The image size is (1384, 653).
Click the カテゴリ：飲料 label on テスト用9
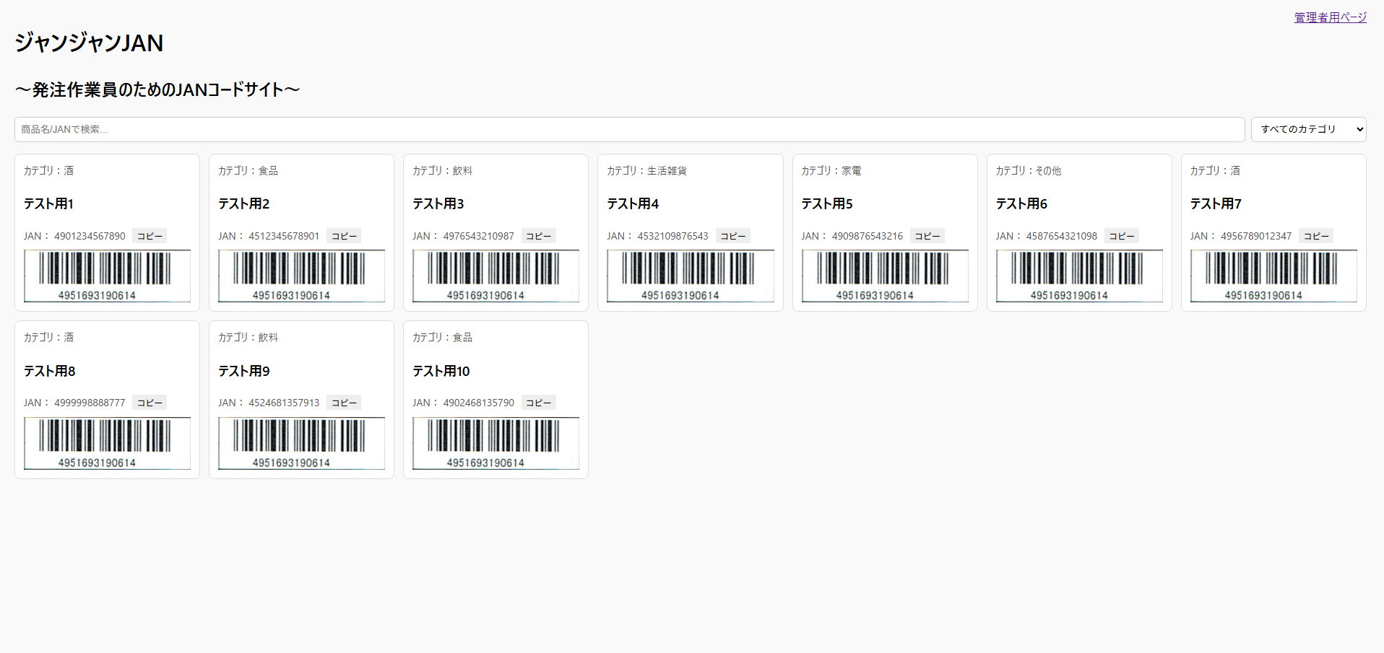pos(246,337)
